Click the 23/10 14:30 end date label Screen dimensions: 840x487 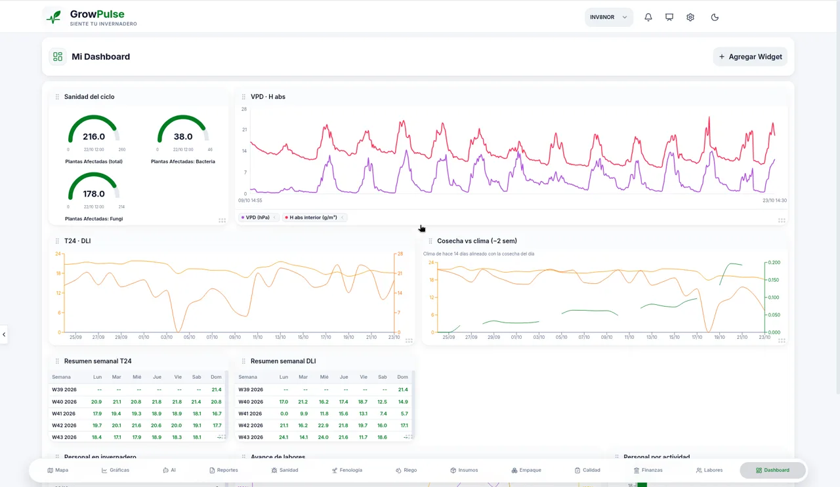(x=774, y=201)
